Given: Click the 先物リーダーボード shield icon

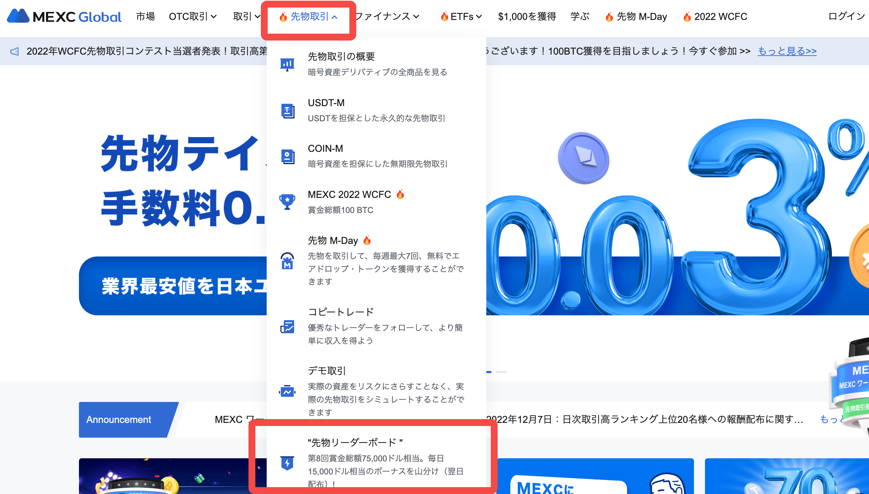Looking at the screenshot, I should pyautogui.click(x=287, y=463).
